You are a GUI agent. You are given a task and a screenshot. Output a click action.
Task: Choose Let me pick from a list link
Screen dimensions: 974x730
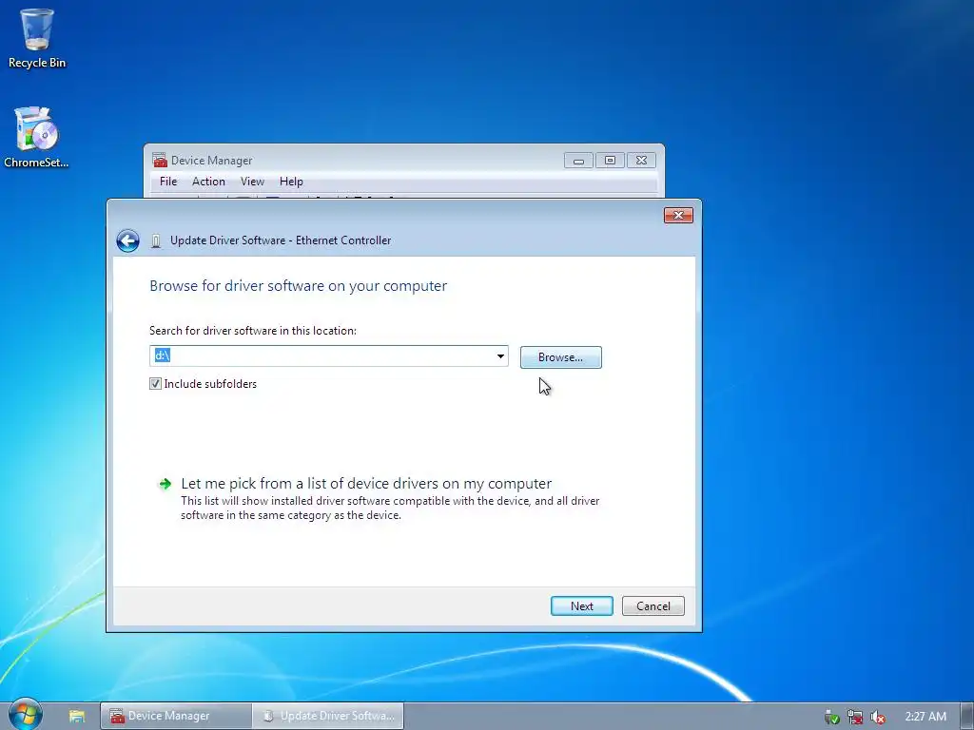click(366, 484)
